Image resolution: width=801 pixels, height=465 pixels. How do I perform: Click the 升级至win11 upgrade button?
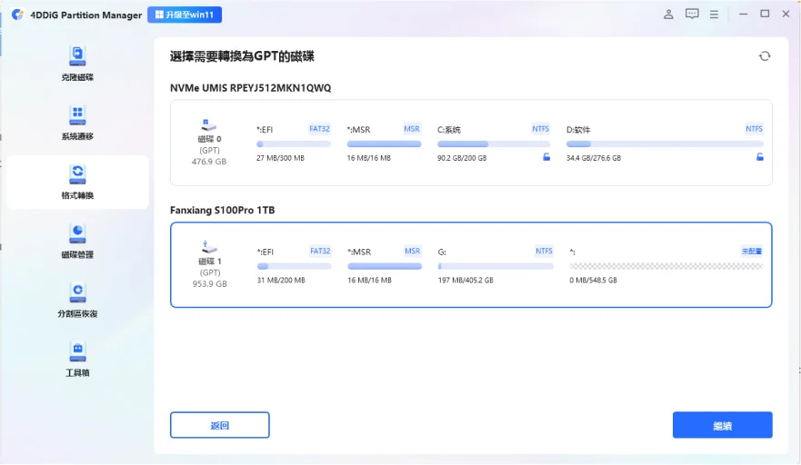185,15
